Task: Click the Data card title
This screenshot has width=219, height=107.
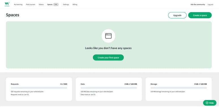Action: (x=82, y=84)
